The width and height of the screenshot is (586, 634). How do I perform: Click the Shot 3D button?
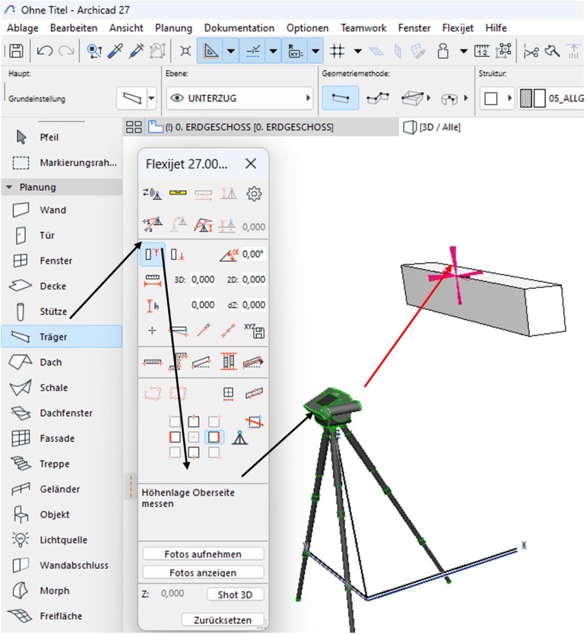[235, 595]
